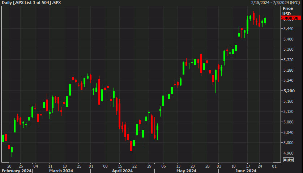Select the May 2024 month label
This screenshot has width=303, height=173.
[186, 170]
